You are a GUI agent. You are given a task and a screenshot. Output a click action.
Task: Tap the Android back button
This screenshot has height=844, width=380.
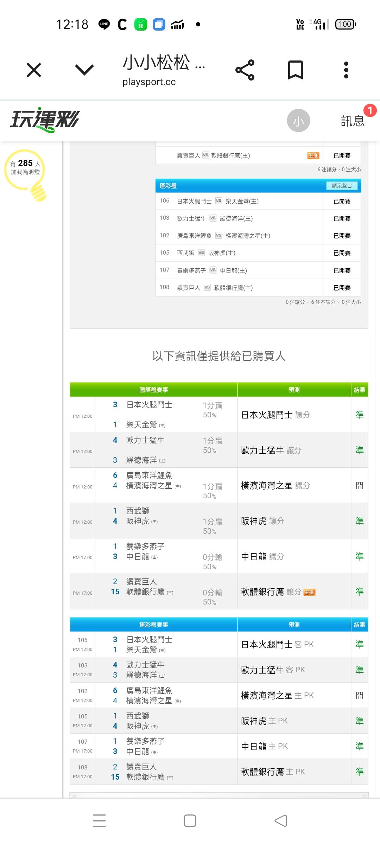tap(281, 821)
